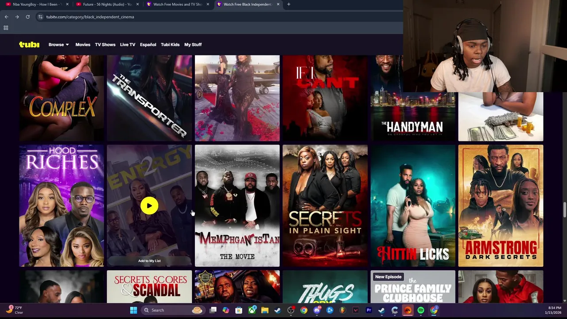Close the Watch Free Black Independent tab

click(278, 4)
